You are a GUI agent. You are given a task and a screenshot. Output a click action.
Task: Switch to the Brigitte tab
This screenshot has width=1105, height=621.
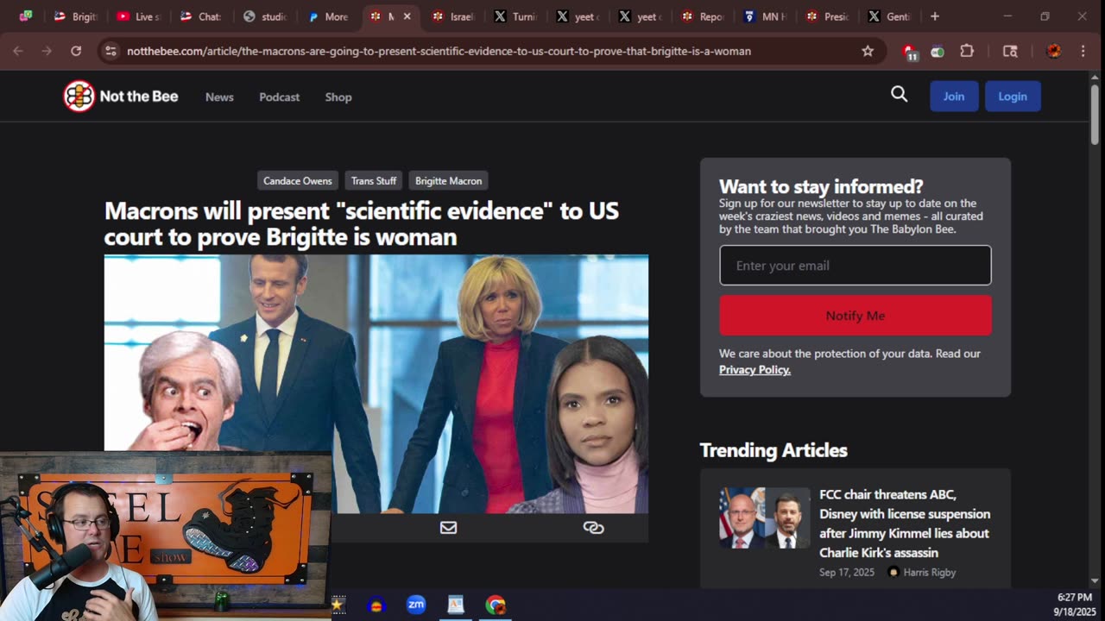pyautogui.click(x=76, y=16)
